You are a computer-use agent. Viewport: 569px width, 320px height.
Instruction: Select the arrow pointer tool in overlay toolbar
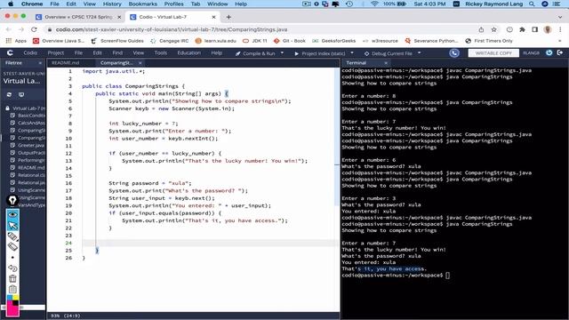(x=12, y=226)
